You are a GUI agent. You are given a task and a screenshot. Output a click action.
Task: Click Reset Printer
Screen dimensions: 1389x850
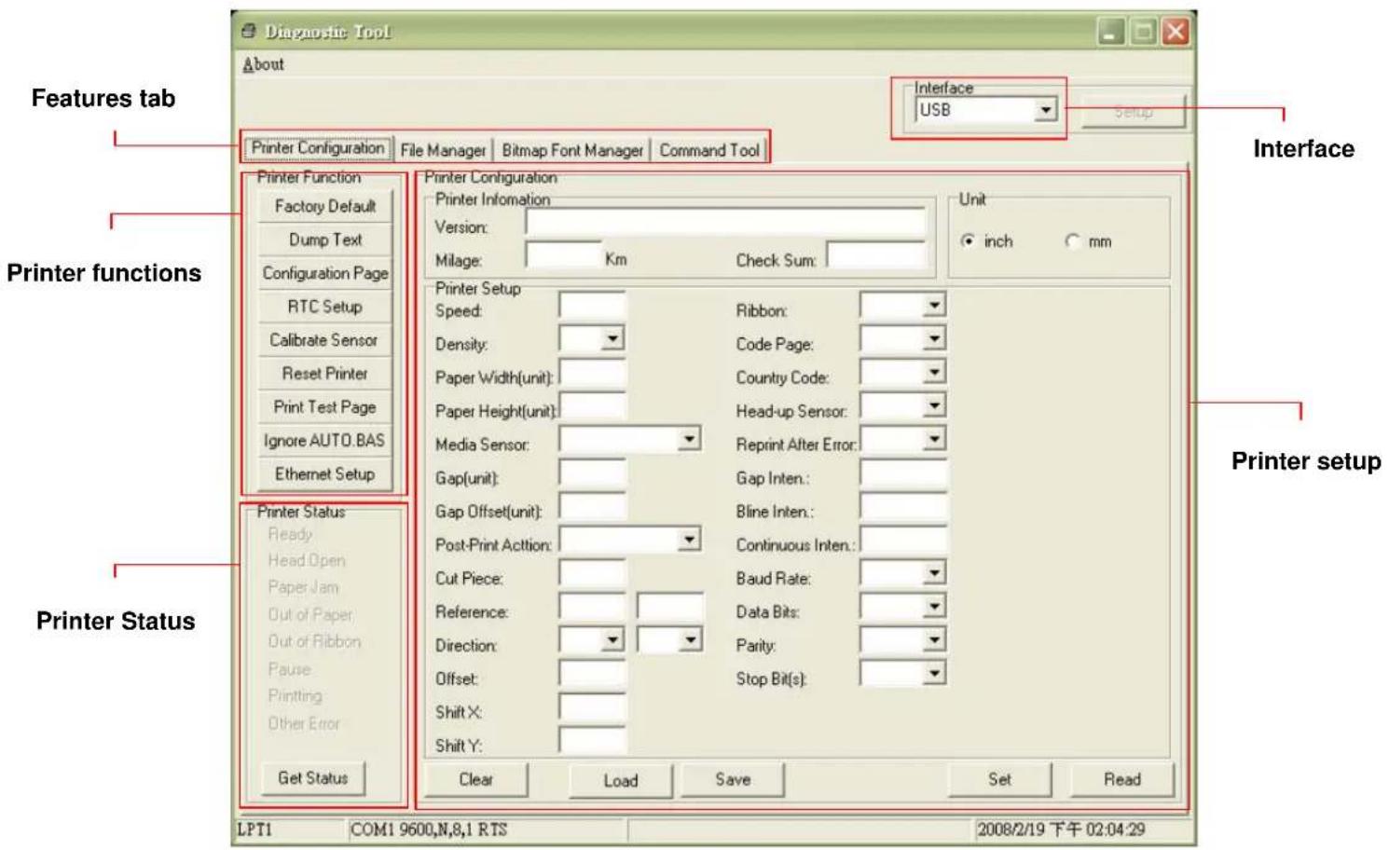[324, 374]
